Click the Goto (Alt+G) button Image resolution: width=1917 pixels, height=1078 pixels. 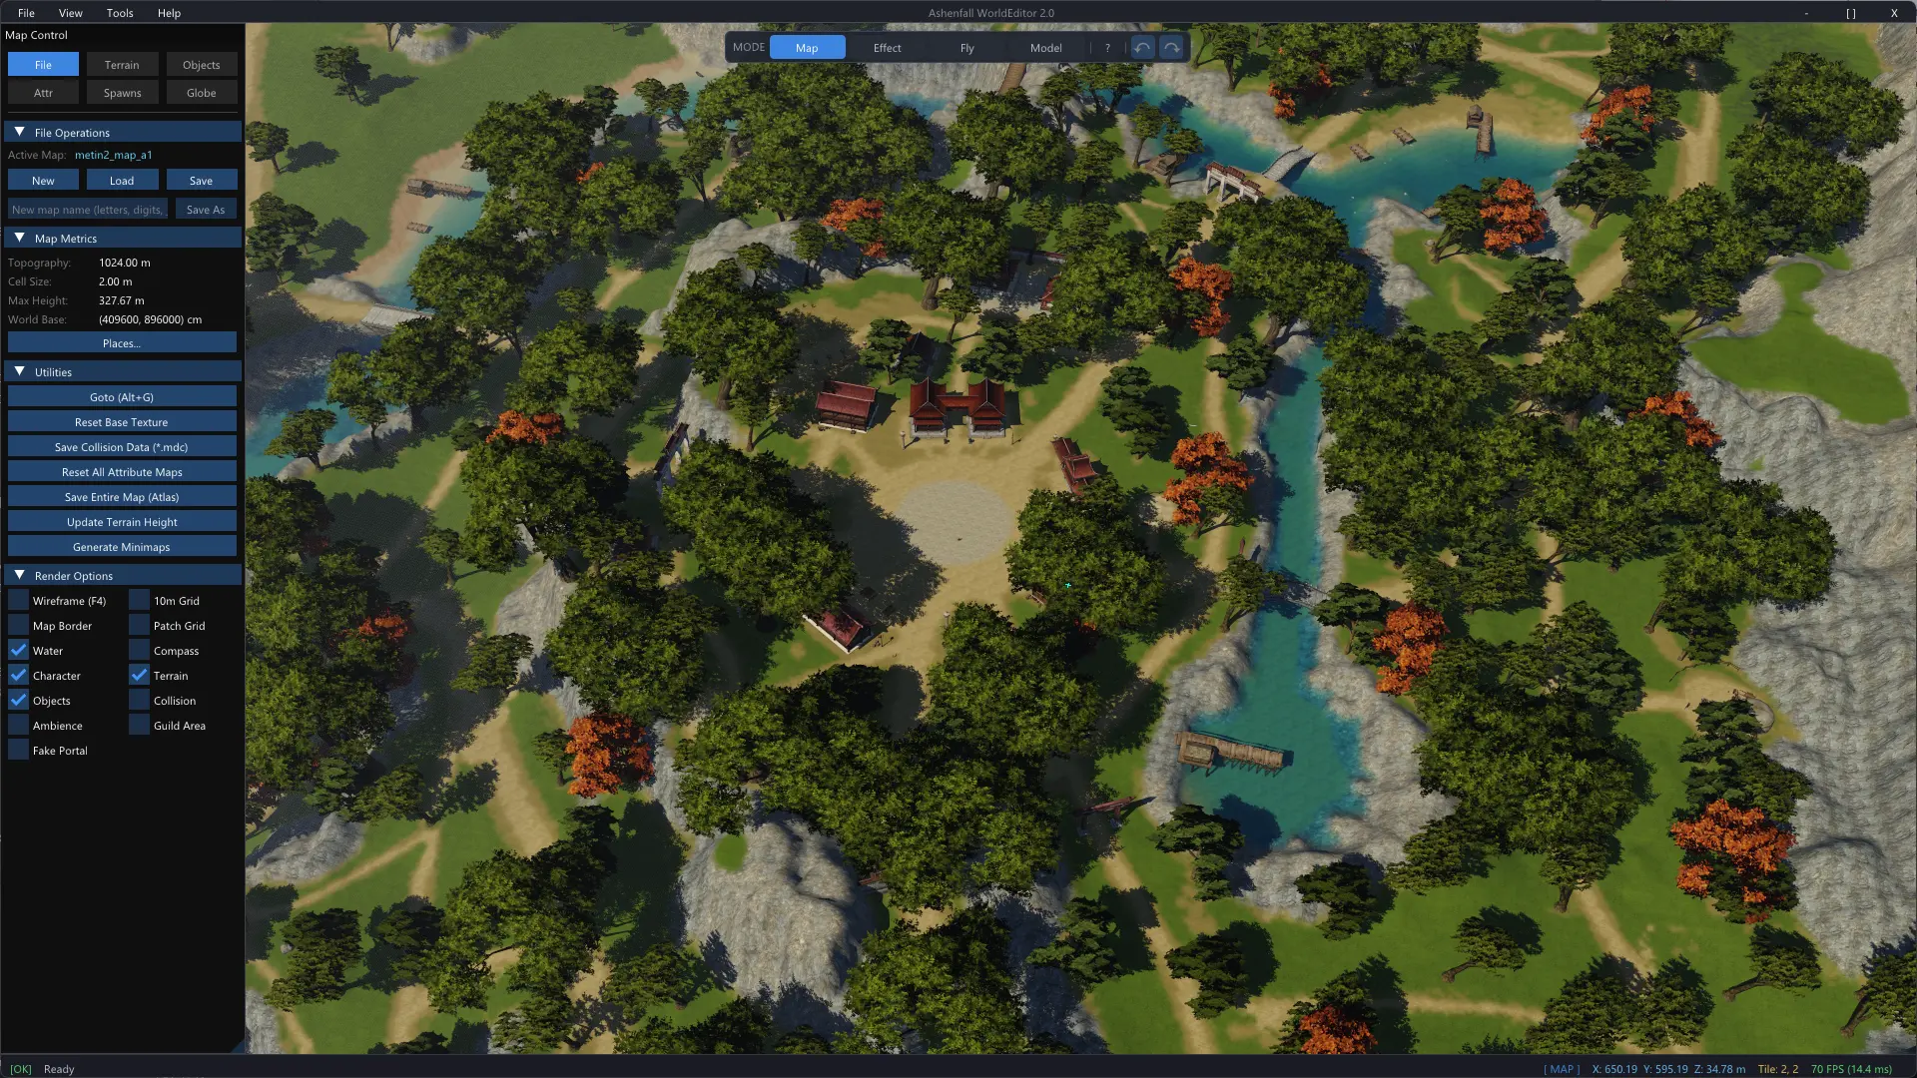[122, 397]
